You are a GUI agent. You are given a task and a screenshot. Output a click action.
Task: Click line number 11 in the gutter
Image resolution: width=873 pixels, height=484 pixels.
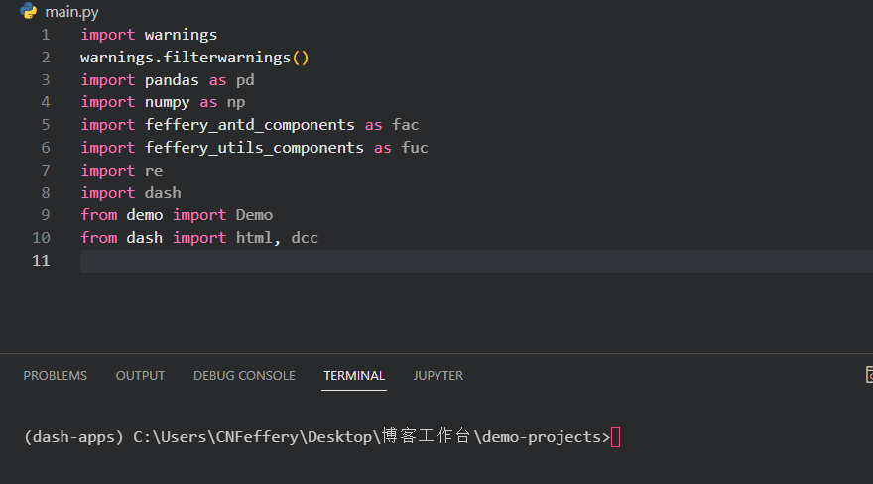(x=42, y=261)
